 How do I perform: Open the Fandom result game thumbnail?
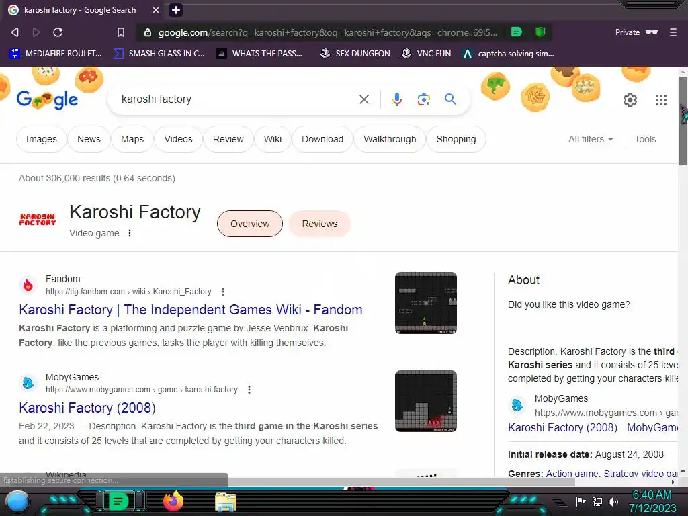click(425, 303)
